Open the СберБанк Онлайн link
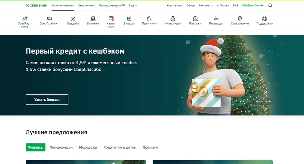304x164 pixels. click(253, 6)
